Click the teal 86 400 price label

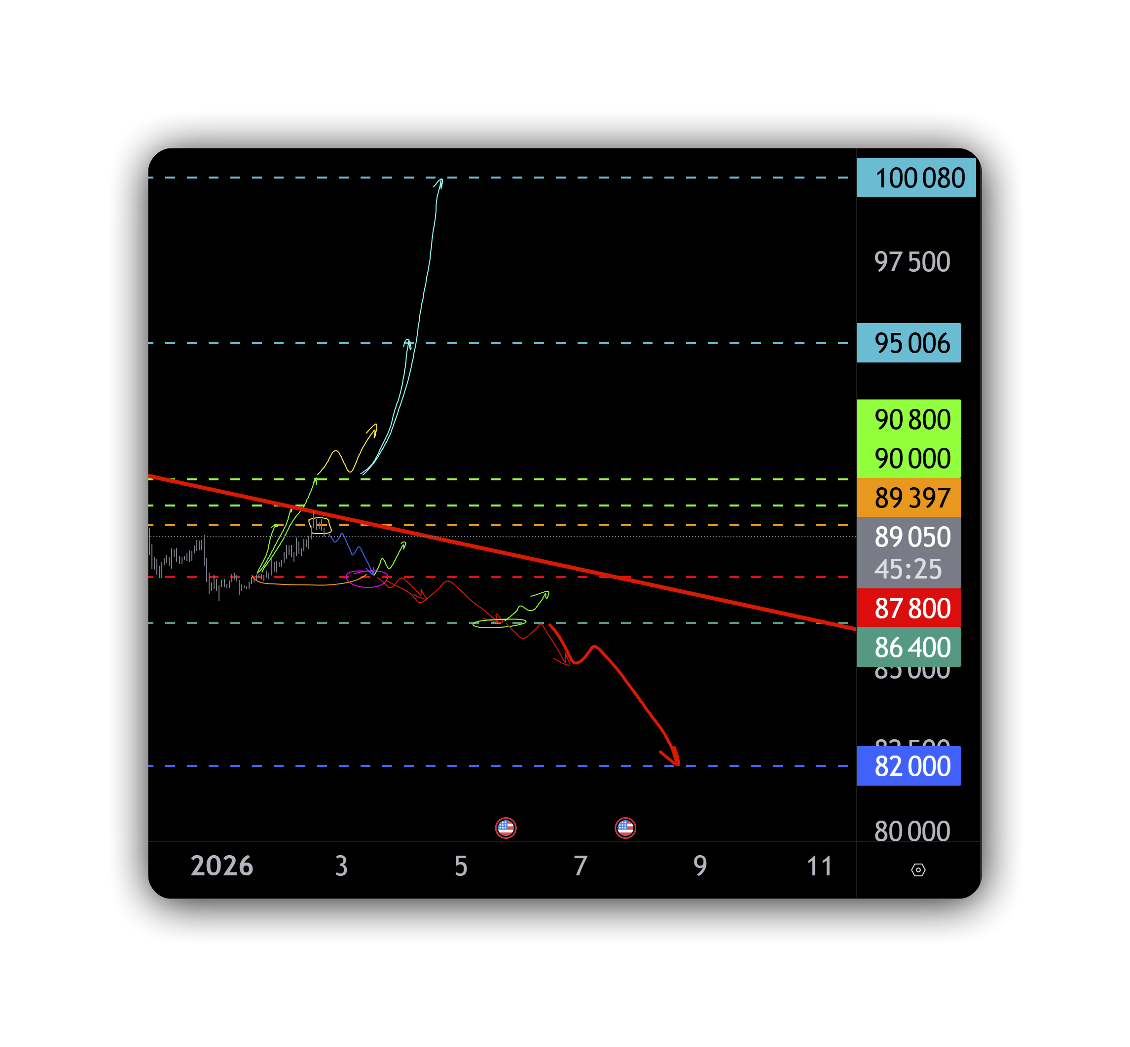point(909,647)
